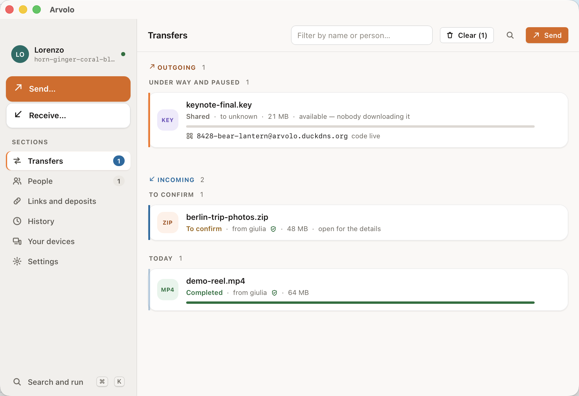Open Settings from the sidebar
Screen dimensions: 579x396
[x=68, y=262]
